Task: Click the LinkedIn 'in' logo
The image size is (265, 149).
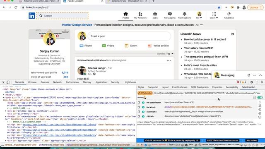Action: click(x=31, y=16)
